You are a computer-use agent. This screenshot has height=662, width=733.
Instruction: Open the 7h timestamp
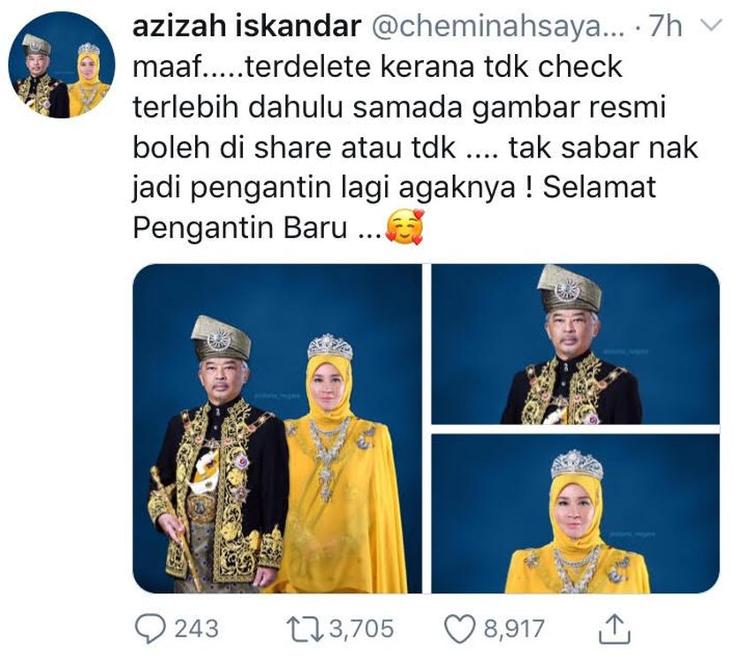coord(665,27)
